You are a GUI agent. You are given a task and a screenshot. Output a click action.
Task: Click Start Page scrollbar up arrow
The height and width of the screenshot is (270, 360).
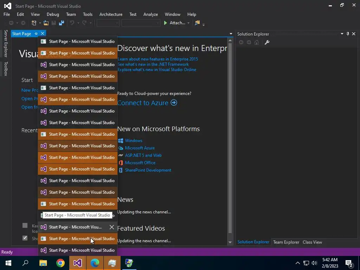[x=230, y=40]
